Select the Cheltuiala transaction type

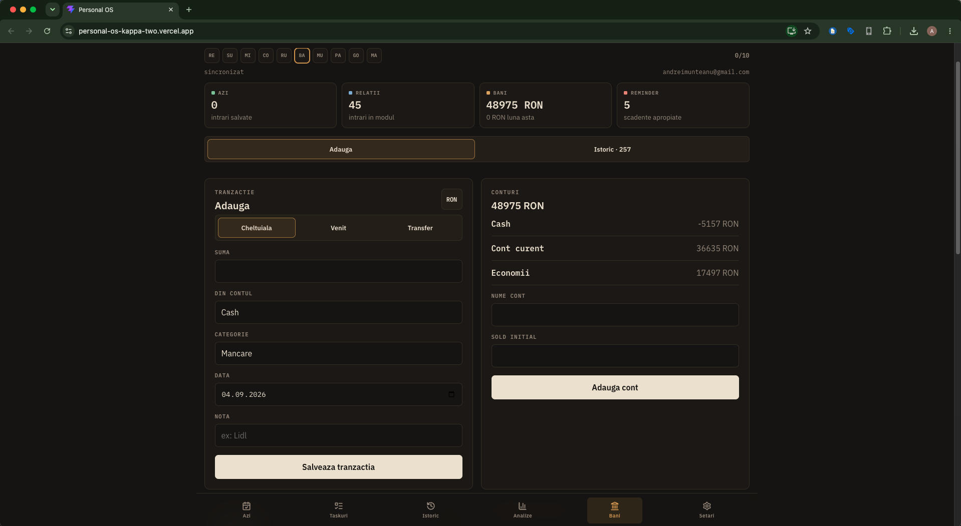click(257, 228)
